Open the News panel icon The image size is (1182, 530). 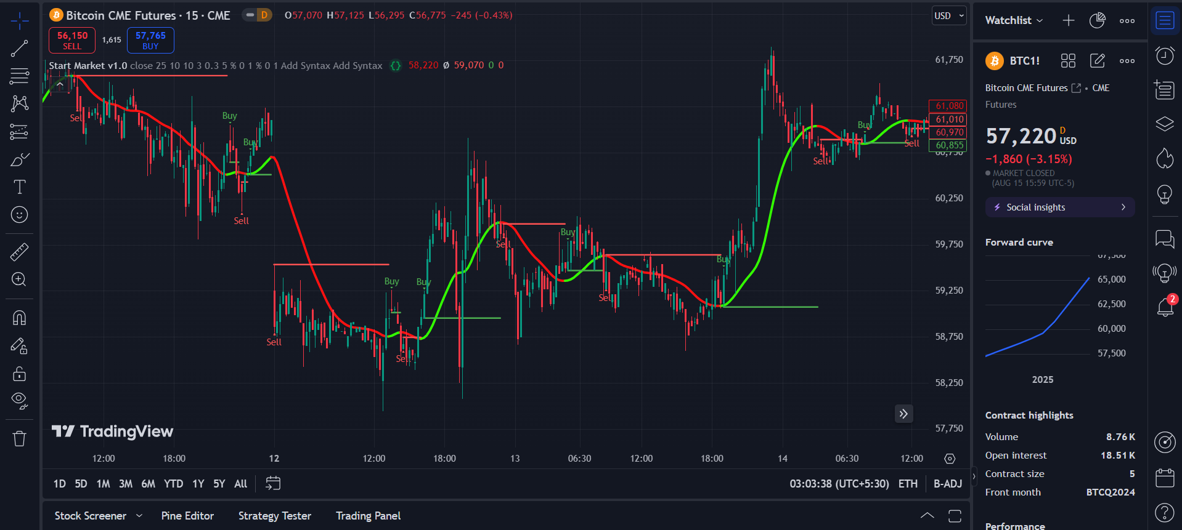[x=1165, y=90]
